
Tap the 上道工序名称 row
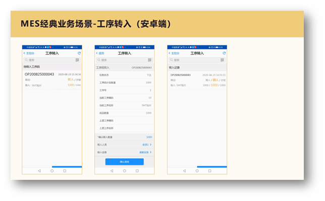pos(125,128)
